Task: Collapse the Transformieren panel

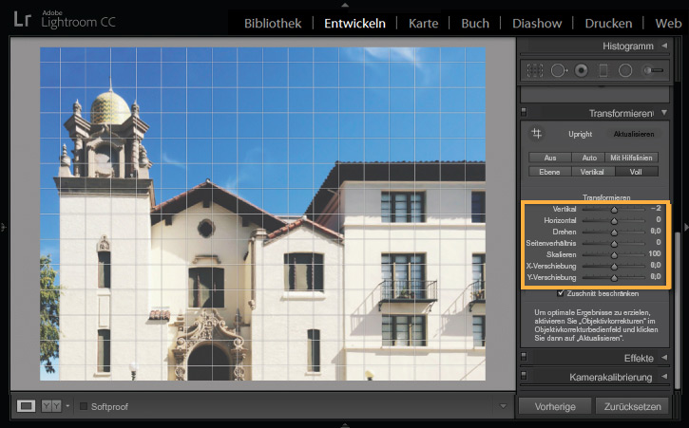Action: (x=664, y=113)
